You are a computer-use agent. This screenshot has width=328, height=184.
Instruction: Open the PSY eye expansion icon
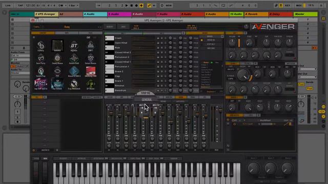pyautogui.click(x=57, y=72)
